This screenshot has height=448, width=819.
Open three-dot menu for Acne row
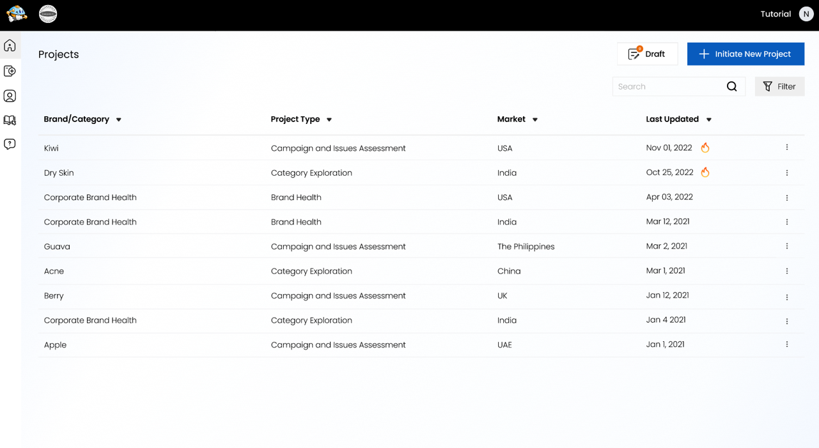786,271
